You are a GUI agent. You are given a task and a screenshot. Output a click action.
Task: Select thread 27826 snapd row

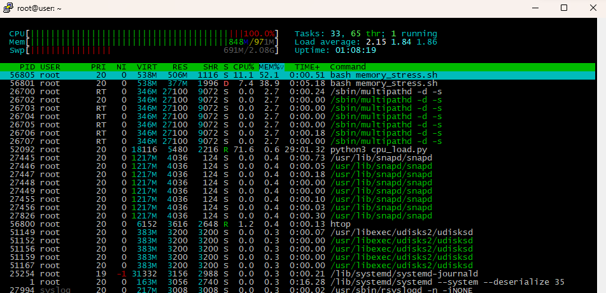298,216
